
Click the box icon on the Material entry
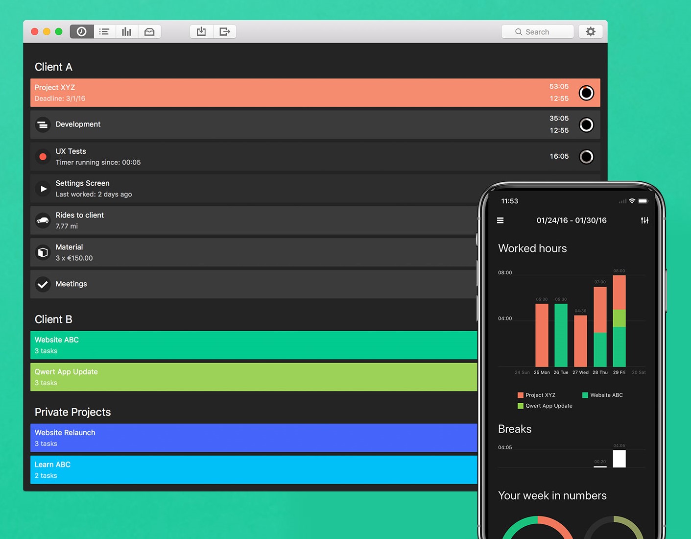click(x=43, y=252)
